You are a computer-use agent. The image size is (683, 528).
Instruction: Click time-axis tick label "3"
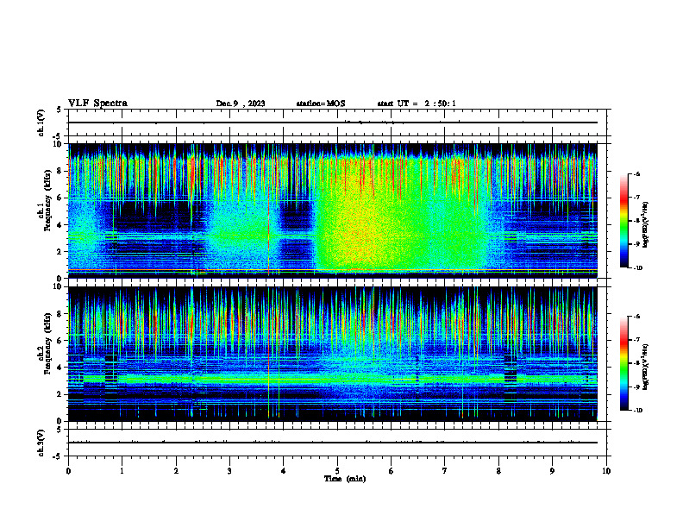229,471
